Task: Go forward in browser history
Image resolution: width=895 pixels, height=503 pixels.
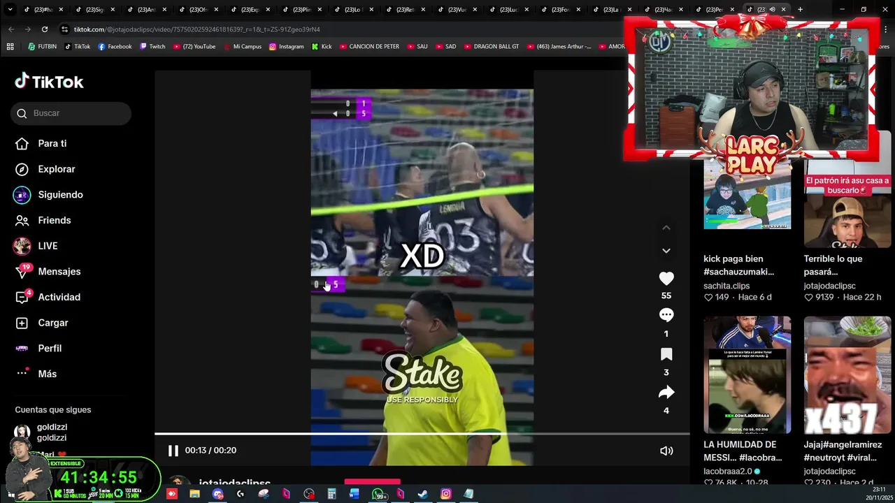Action: (x=28, y=29)
